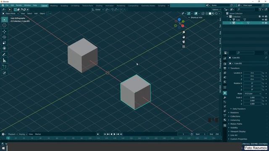
Task: Open the Physics properties tab
Action: click(225, 107)
